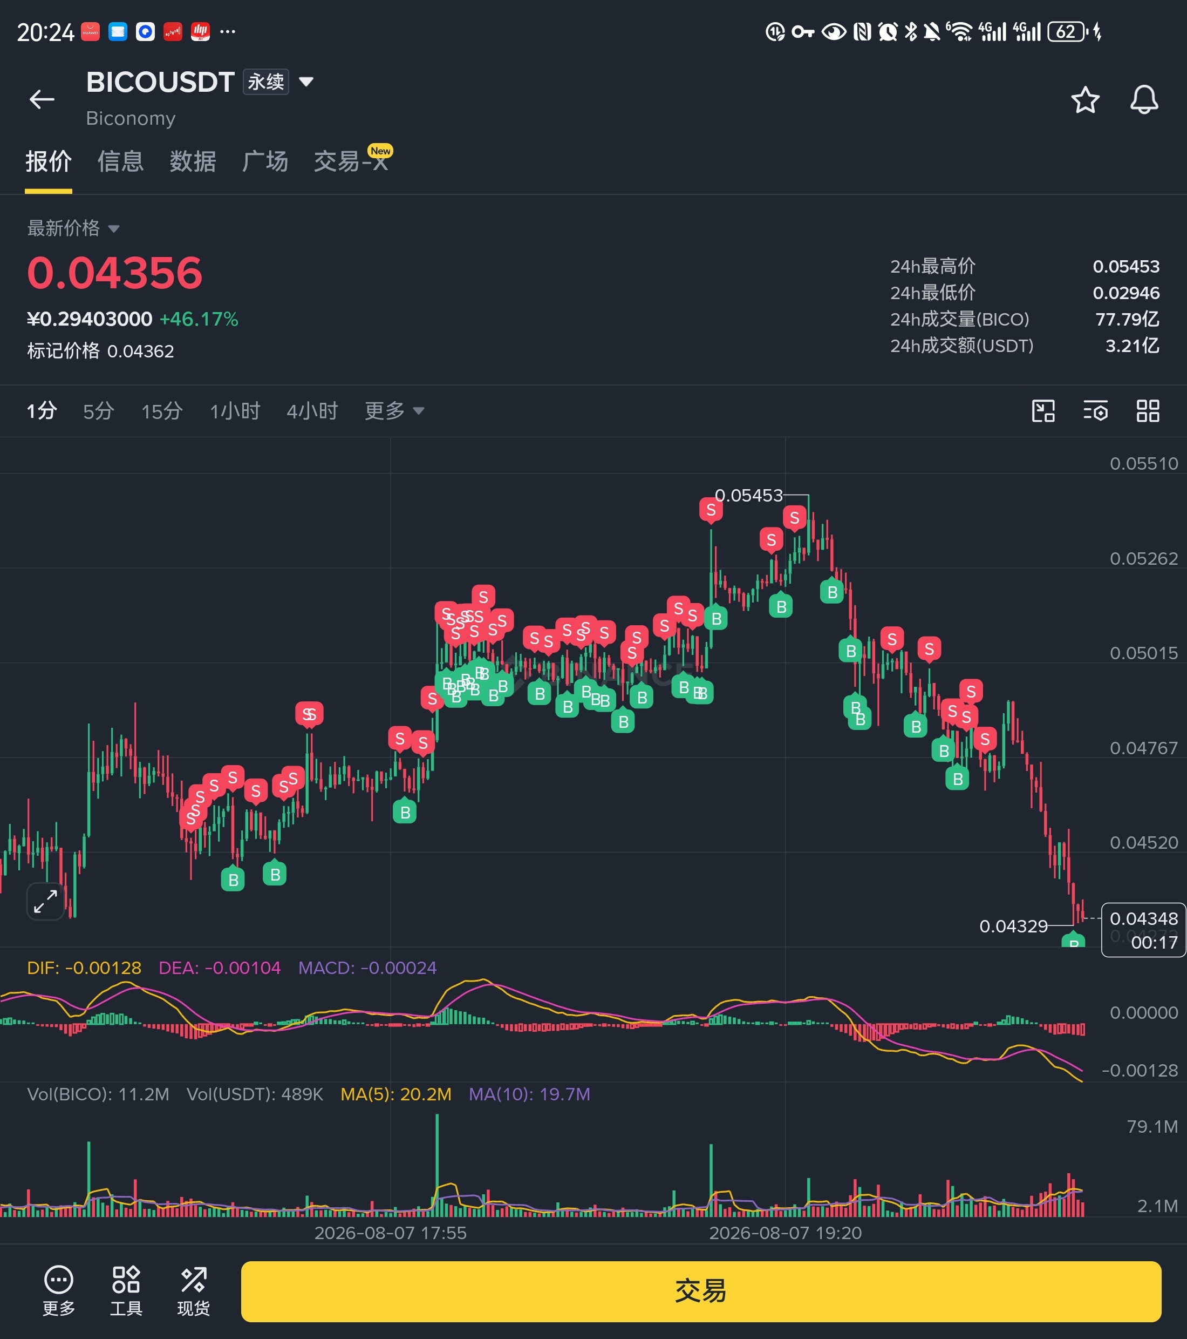Select 4小时 timeframe
Viewport: 1187px width, 1339px height.
click(312, 411)
